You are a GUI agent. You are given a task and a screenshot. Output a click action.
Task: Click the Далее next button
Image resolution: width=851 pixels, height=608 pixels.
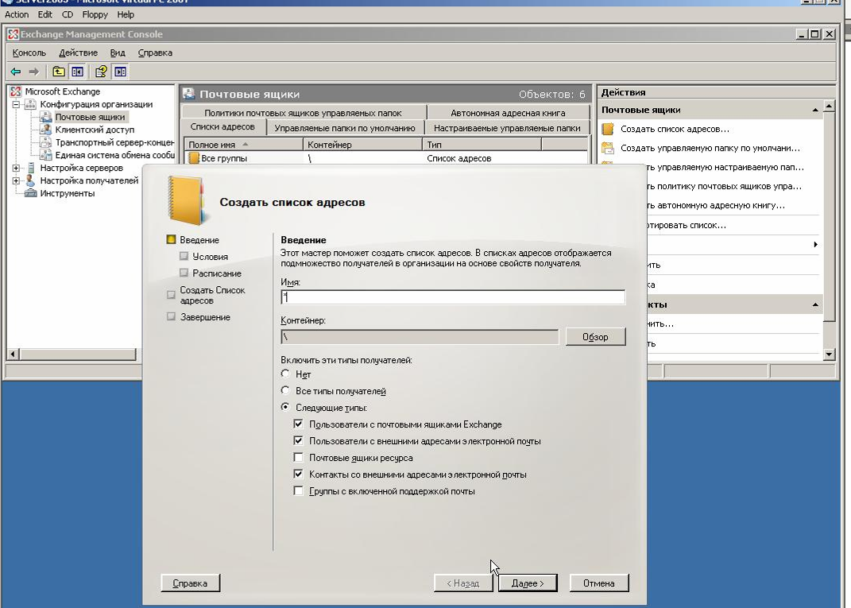528,583
